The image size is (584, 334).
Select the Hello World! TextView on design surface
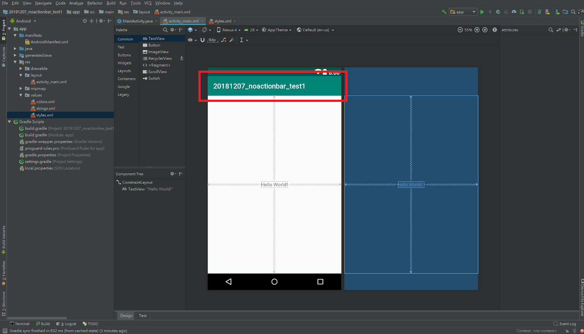coord(274,185)
